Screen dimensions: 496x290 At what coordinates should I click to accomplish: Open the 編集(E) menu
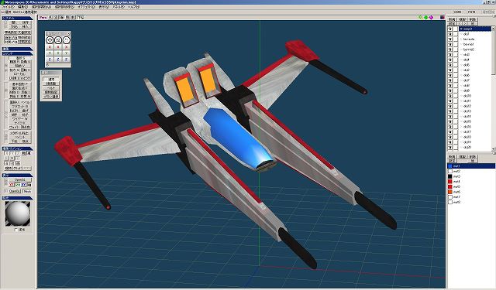point(22,7)
